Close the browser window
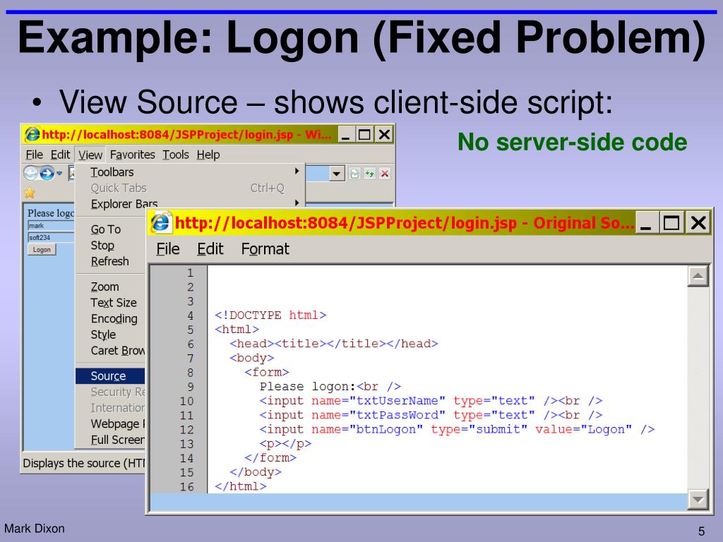723x542 pixels. click(383, 135)
